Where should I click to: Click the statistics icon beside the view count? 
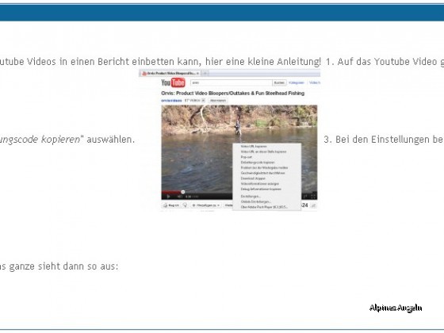tap(313, 205)
